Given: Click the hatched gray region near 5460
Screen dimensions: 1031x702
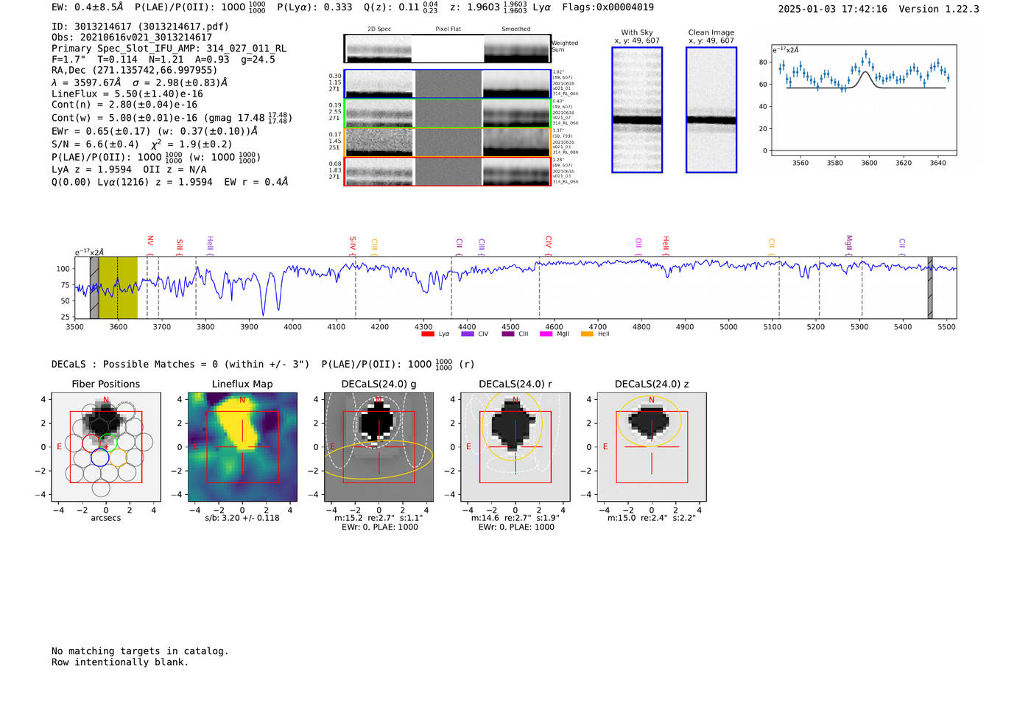Looking at the screenshot, I should 930,287.
